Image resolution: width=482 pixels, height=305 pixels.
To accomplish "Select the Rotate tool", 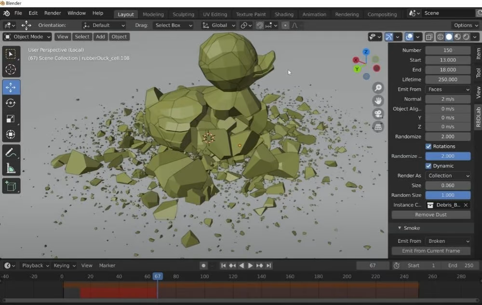I will tap(11, 102).
